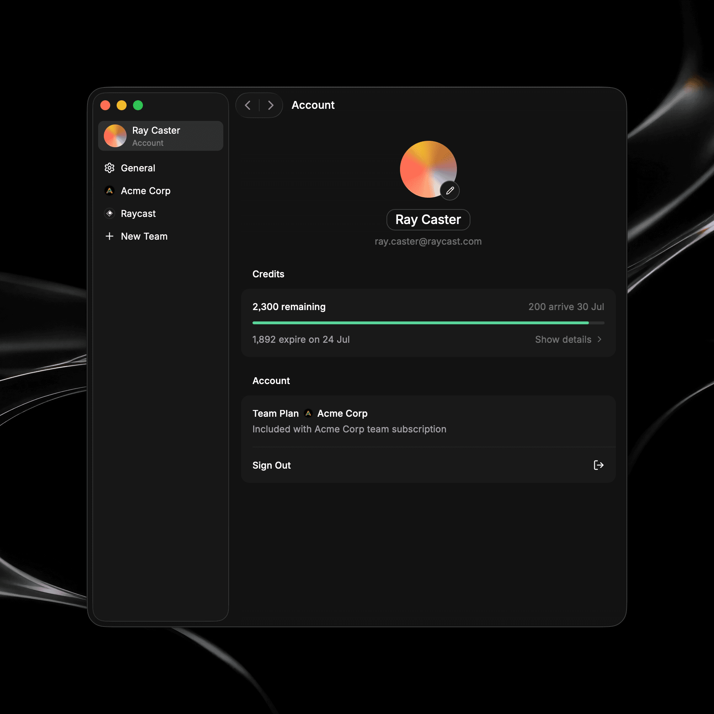Click the plus icon beside New Team
The height and width of the screenshot is (714, 714).
110,236
